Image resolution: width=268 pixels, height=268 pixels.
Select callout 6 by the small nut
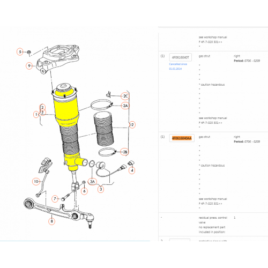point(84,191)
